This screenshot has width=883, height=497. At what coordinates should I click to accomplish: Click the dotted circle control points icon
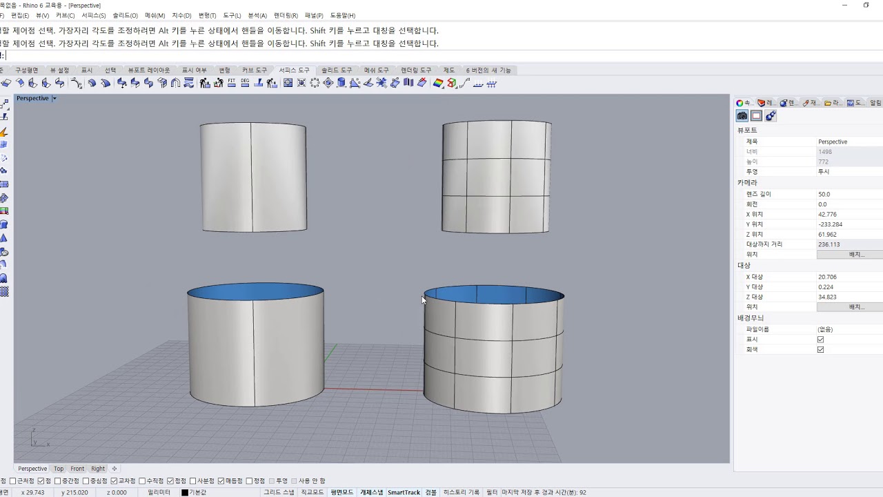pyautogui.click(x=315, y=83)
